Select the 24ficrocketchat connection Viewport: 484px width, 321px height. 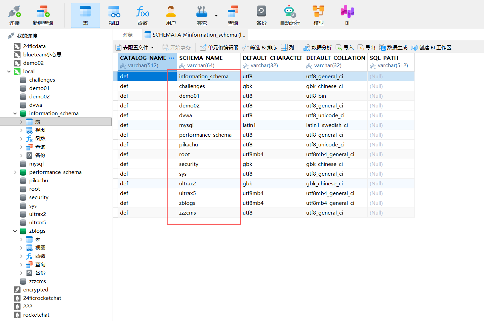click(x=42, y=298)
